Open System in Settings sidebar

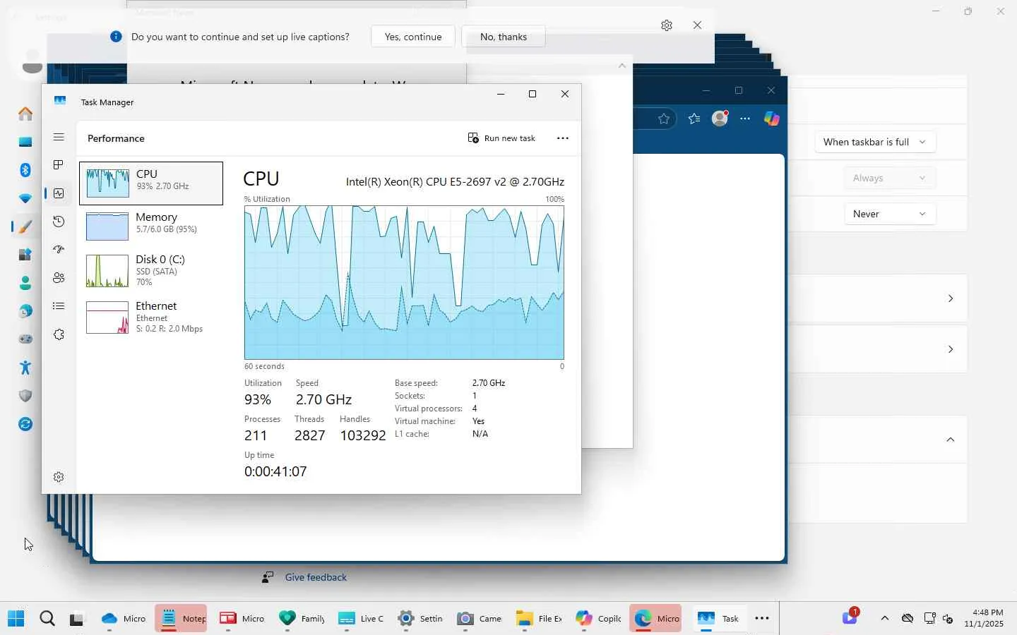tap(25, 142)
